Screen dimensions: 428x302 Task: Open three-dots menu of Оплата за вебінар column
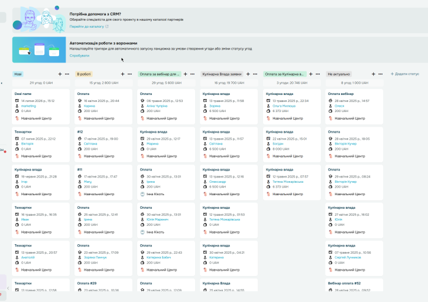pyautogui.click(x=193, y=74)
